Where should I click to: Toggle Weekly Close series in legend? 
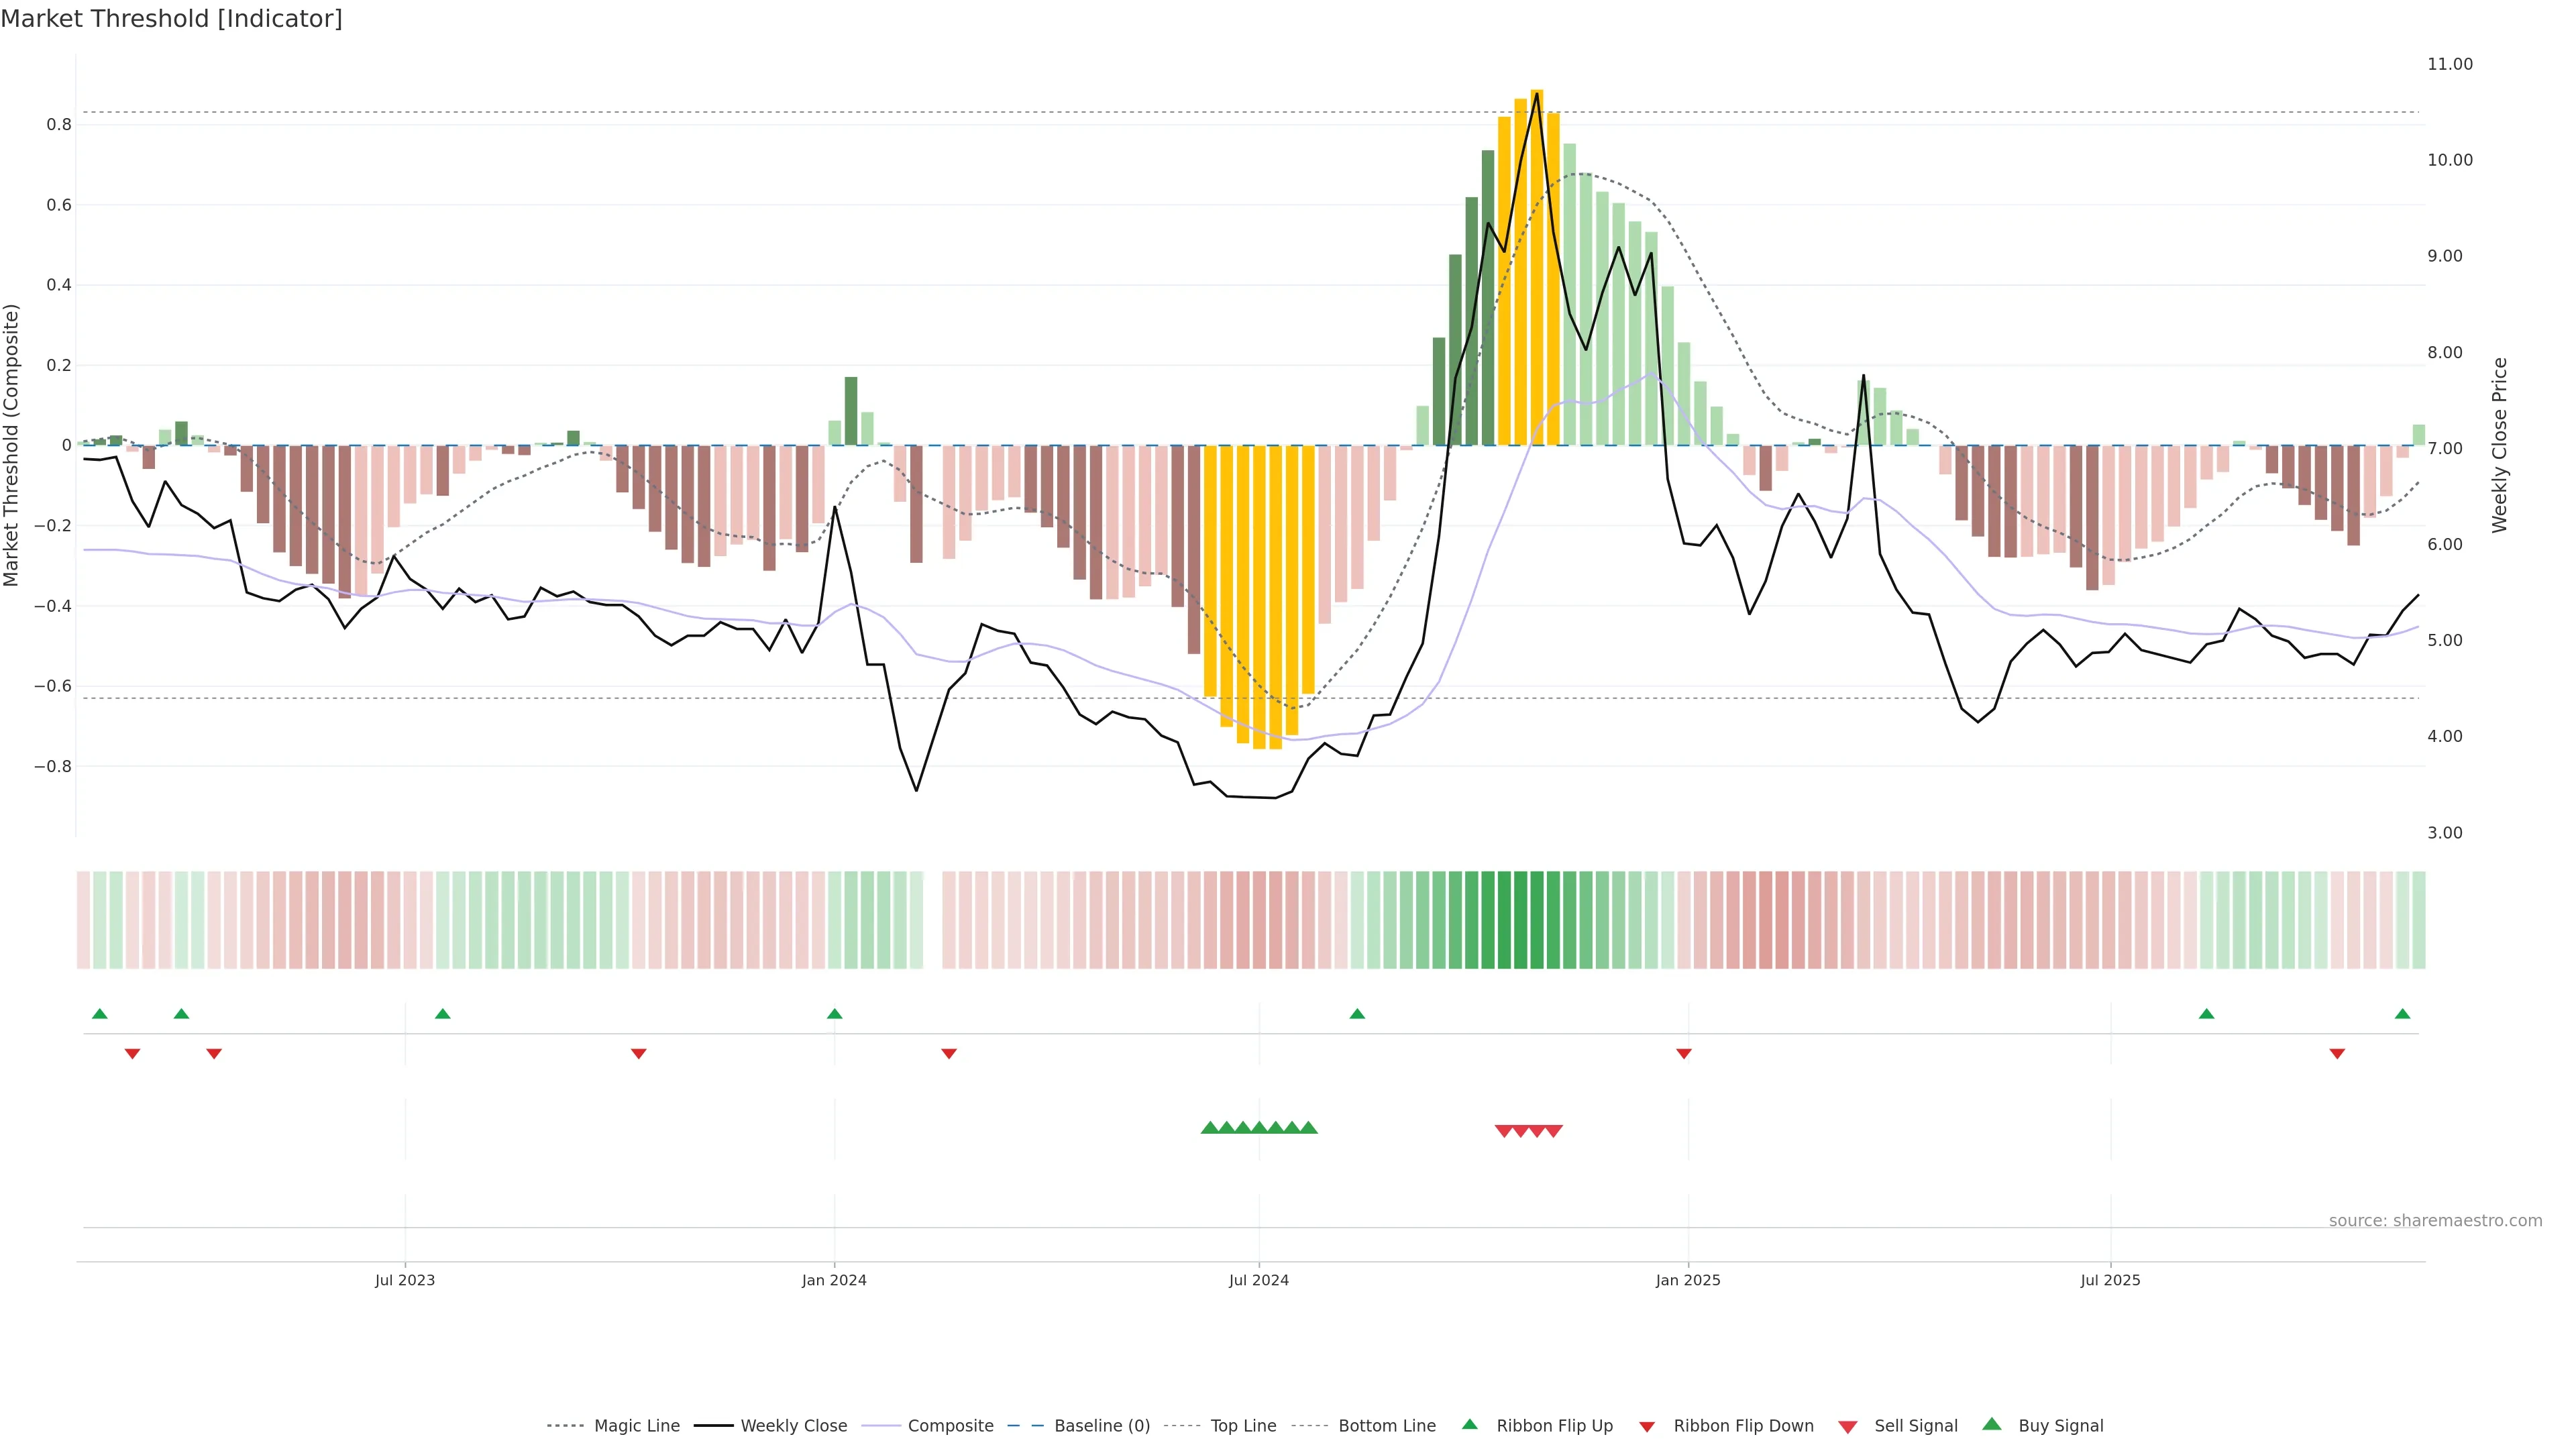coord(793,1426)
